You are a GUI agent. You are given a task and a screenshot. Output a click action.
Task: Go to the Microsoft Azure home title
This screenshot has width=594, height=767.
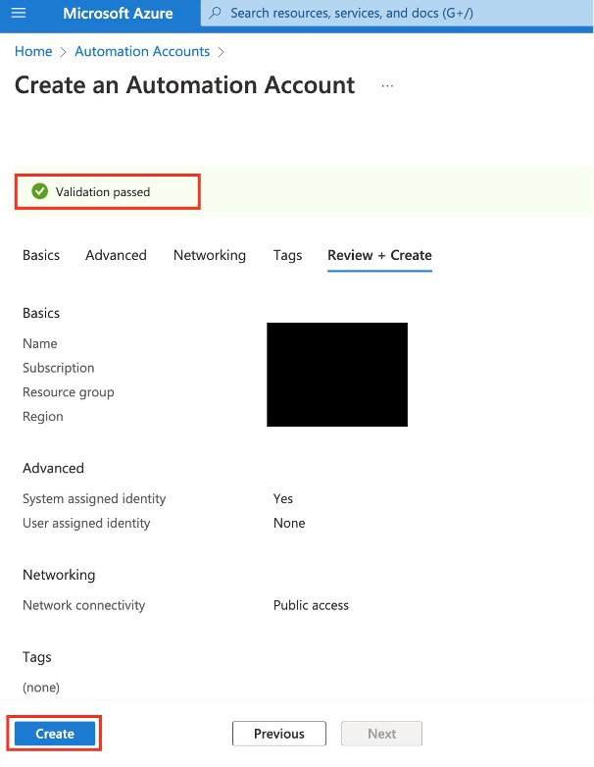(118, 13)
